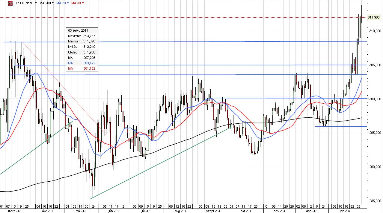Select the Nyitás 312,240 row

pyautogui.click(x=82, y=47)
